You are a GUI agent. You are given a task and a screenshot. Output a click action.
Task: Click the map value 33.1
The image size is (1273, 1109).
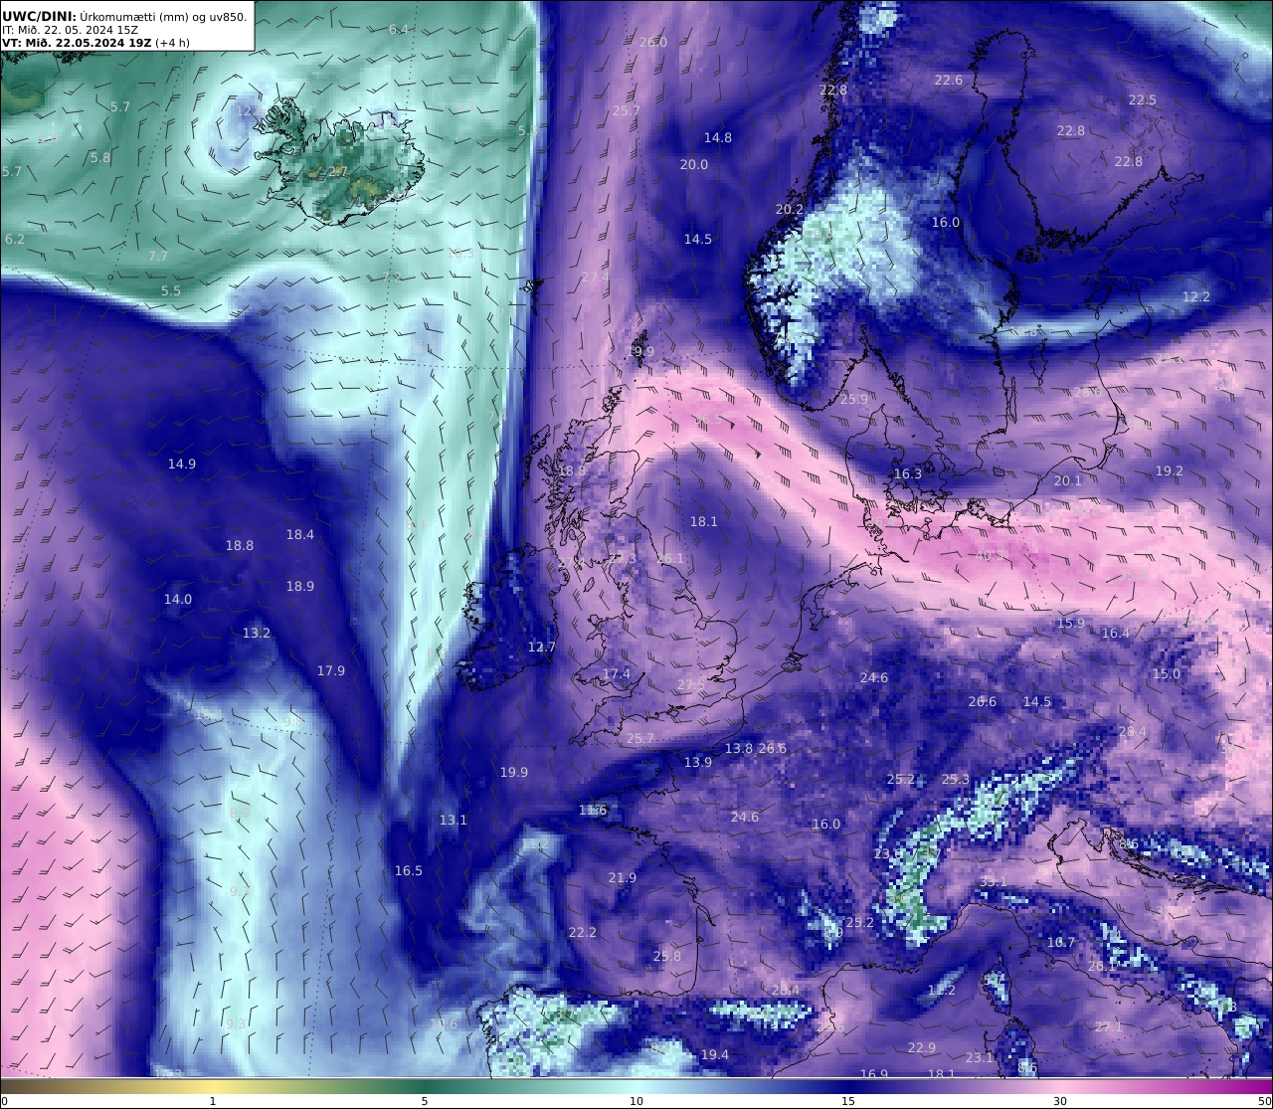point(994,881)
